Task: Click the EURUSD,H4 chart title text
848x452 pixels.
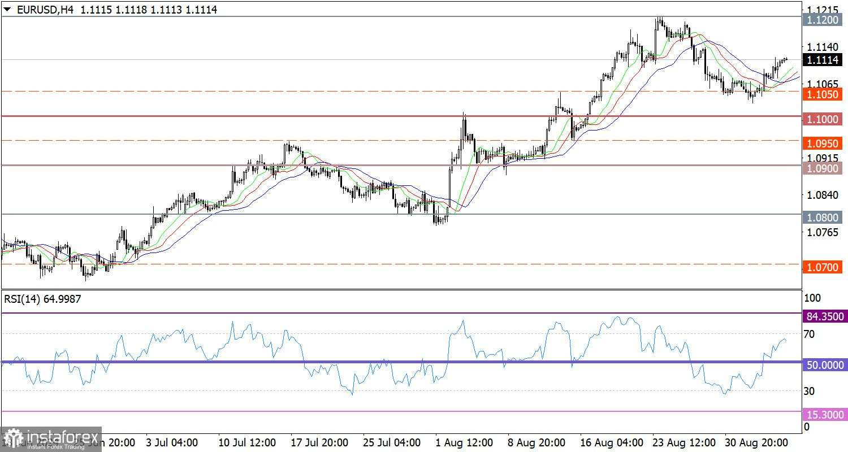Action: point(45,10)
